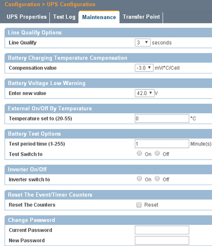The height and width of the screenshot is (246, 212).
Task: Click the Inverter switch to label
Action: pyautogui.click(x=29, y=180)
